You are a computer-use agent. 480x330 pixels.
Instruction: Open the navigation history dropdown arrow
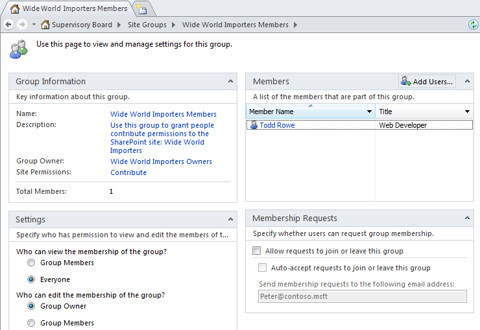tap(34, 25)
